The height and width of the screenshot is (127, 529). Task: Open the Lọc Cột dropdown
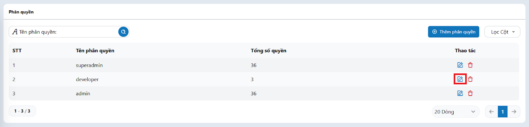point(502,32)
